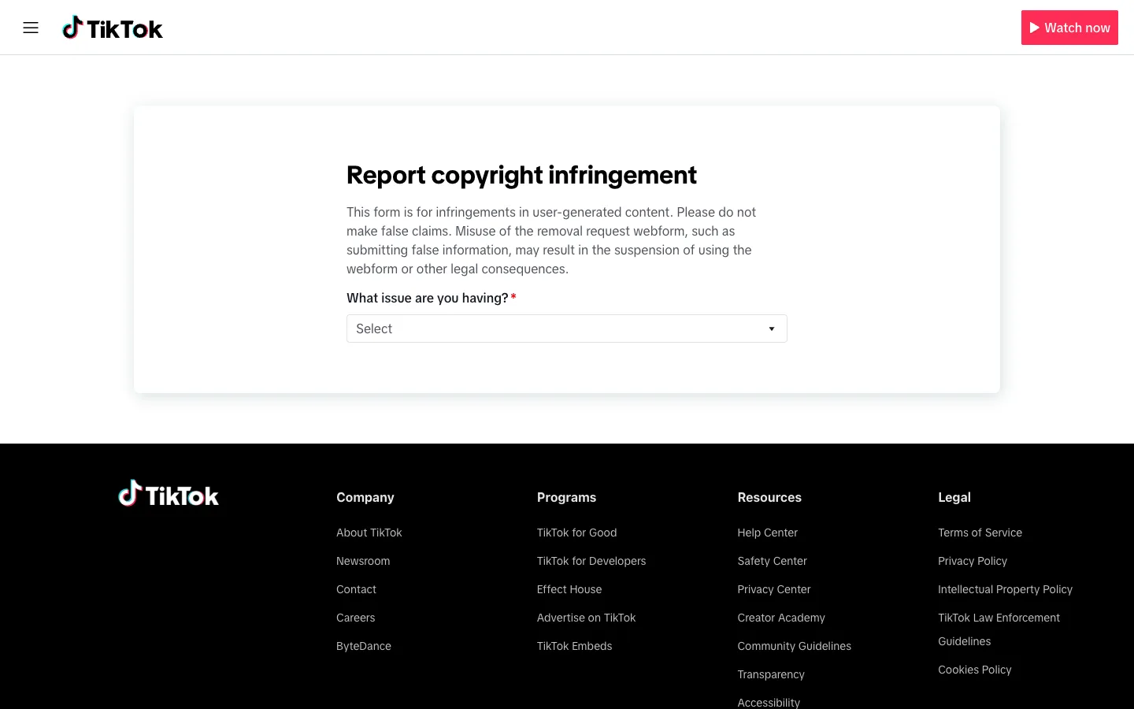Click the Resources footer heading
1134x709 pixels.
(x=769, y=497)
